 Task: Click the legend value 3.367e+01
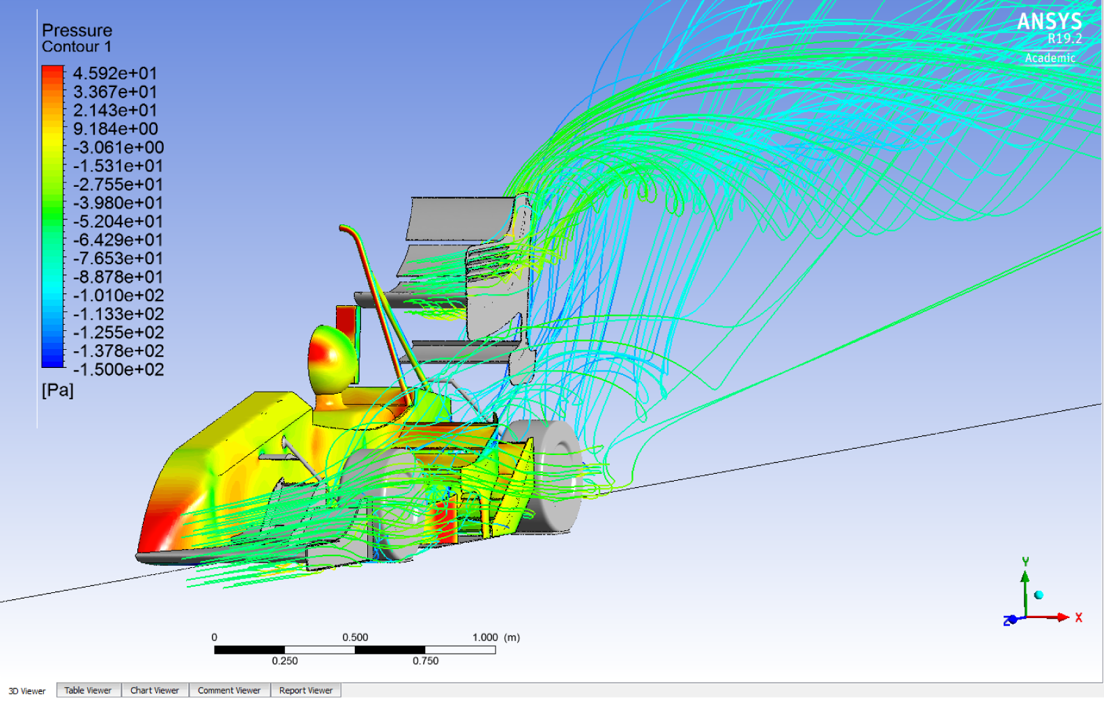click(115, 92)
